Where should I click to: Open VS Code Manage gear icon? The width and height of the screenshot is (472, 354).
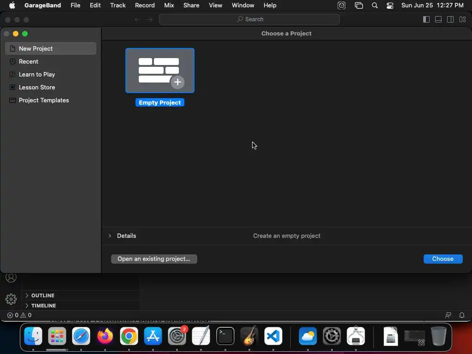(x=11, y=299)
